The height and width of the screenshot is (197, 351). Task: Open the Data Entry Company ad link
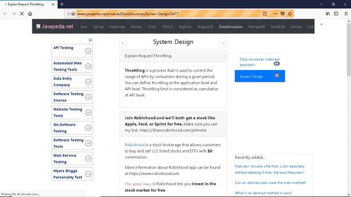point(63,82)
